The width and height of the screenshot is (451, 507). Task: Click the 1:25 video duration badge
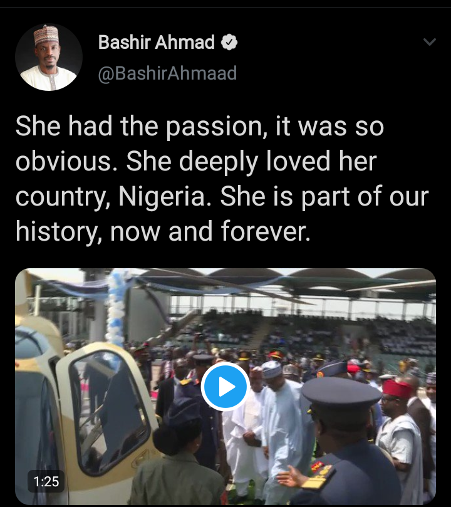pos(47,481)
